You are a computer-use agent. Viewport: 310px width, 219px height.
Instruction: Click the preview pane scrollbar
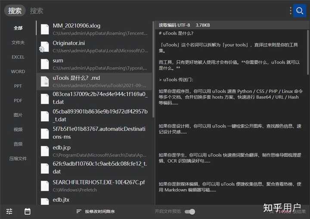coord(308,53)
